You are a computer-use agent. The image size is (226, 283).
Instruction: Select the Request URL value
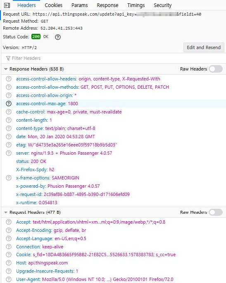[x=117, y=14]
